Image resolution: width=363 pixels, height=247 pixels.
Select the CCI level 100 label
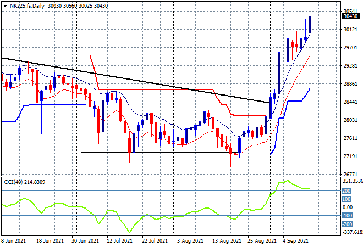[346, 199]
